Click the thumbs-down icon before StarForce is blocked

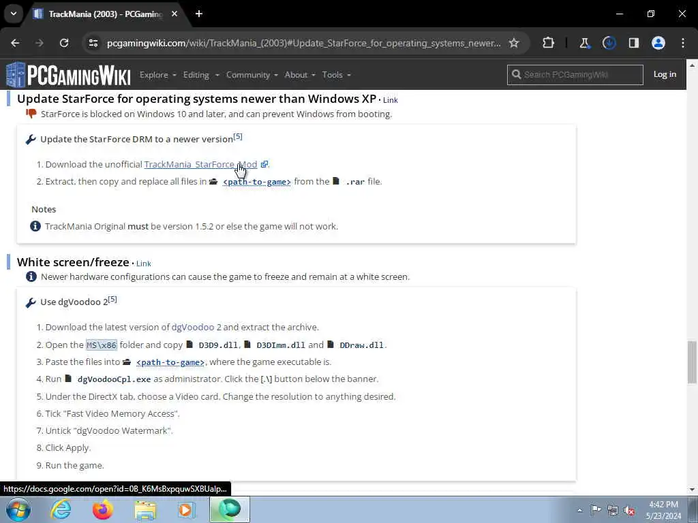coord(31,114)
